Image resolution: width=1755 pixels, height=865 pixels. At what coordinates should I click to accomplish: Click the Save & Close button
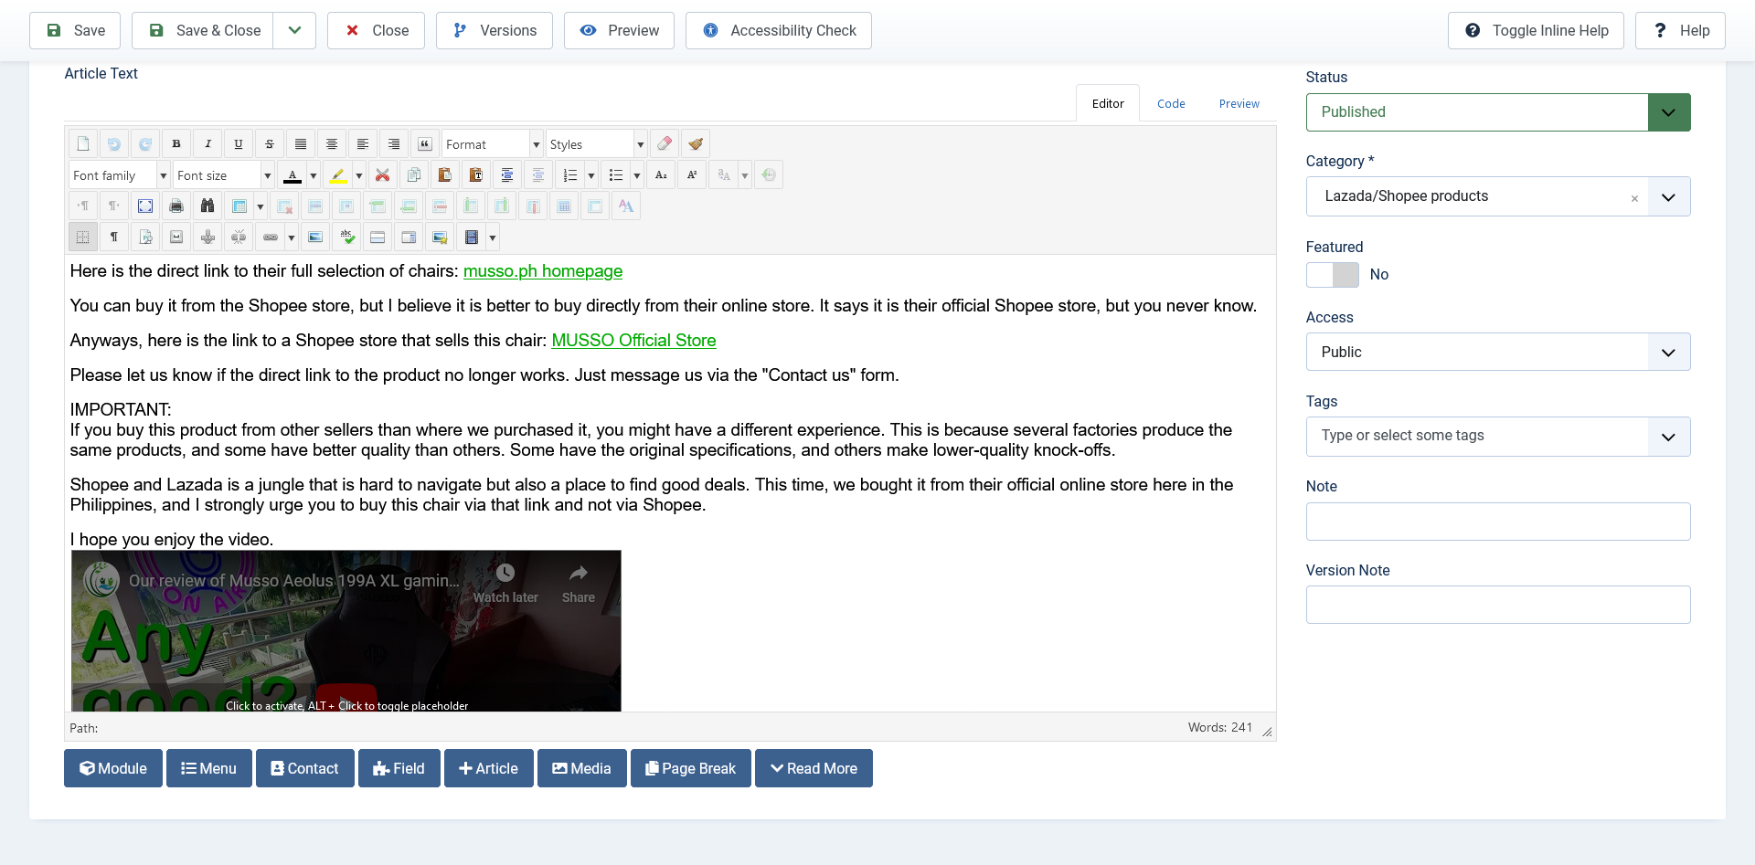pos(203,30)
